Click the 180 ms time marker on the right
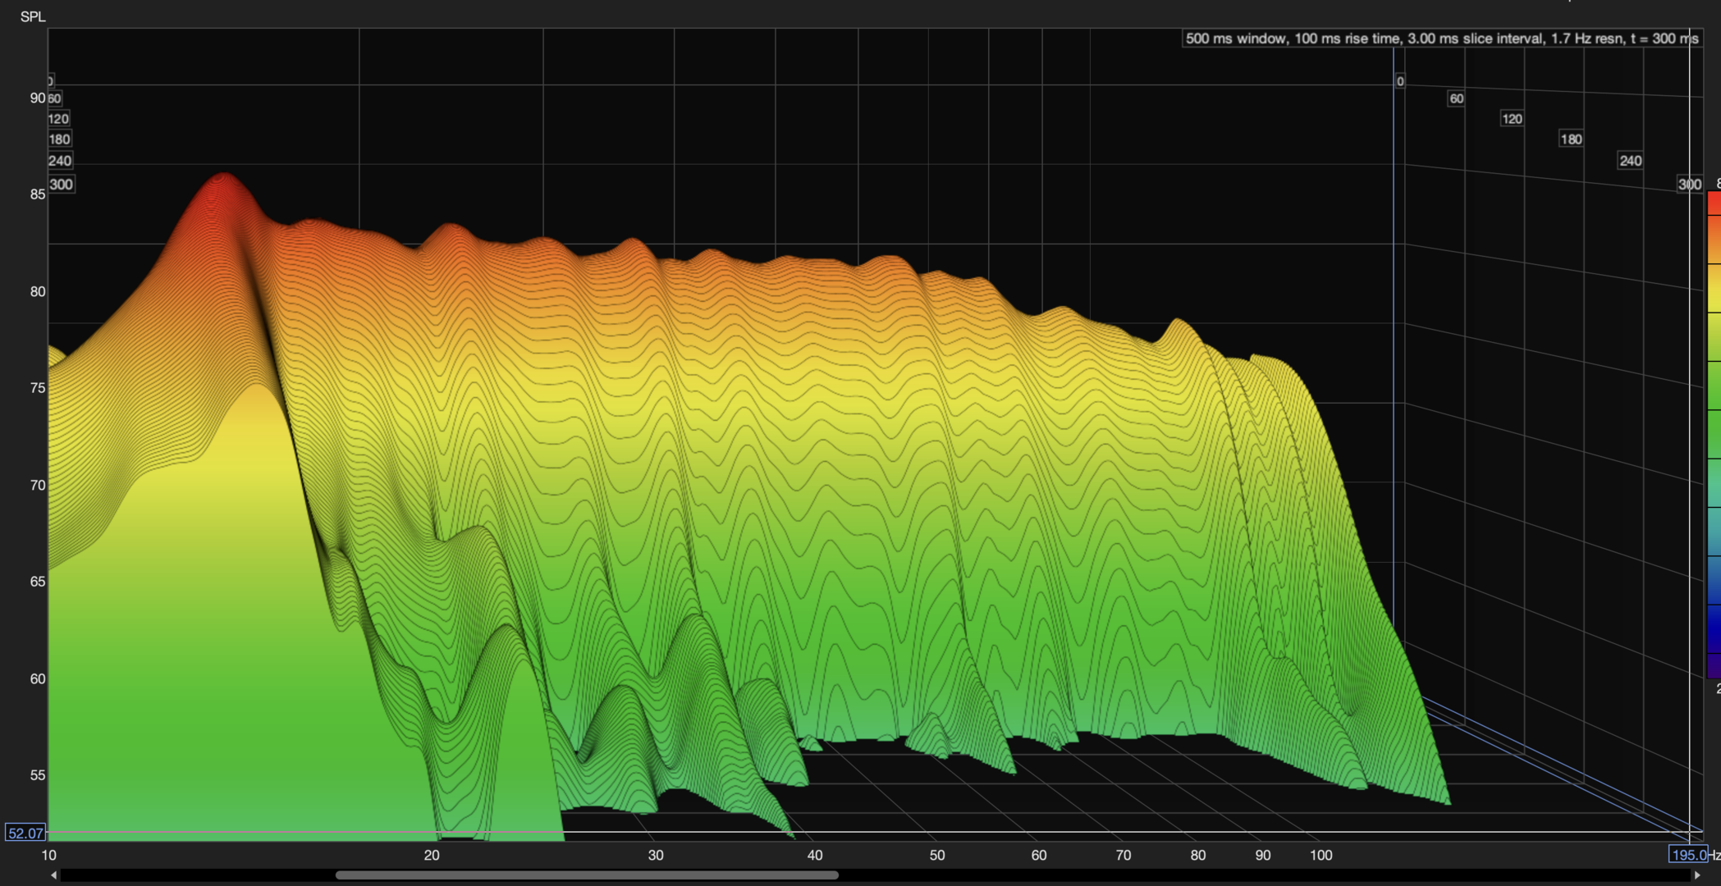The width and height of the screenshot is (1721, 886). pyautogui.click(x=1571, y=139)
